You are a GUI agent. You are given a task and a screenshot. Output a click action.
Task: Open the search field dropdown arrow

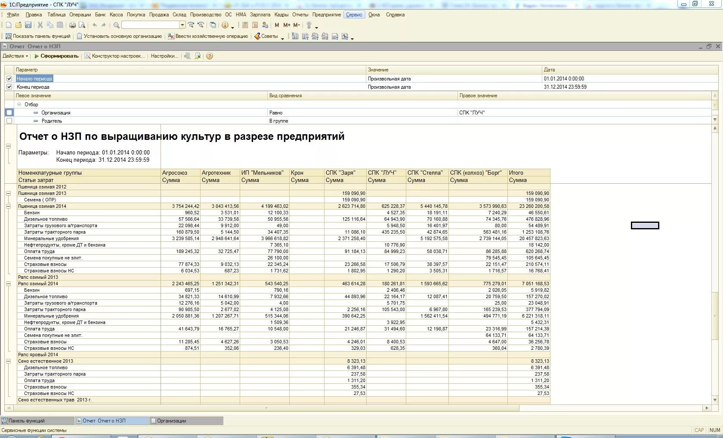(x=182, y=25)
